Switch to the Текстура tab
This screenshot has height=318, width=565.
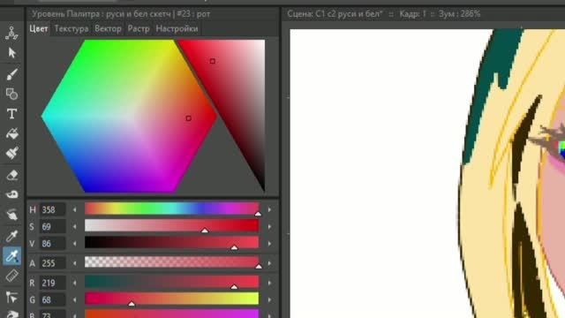coord(72,28)
